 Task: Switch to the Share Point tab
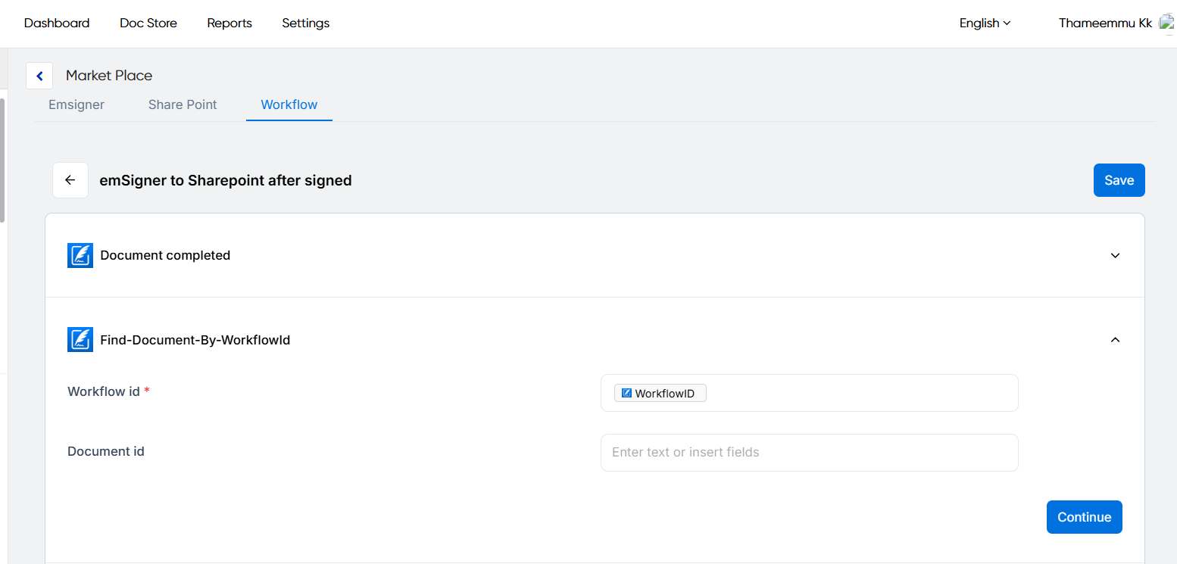[x=183, y=104]
